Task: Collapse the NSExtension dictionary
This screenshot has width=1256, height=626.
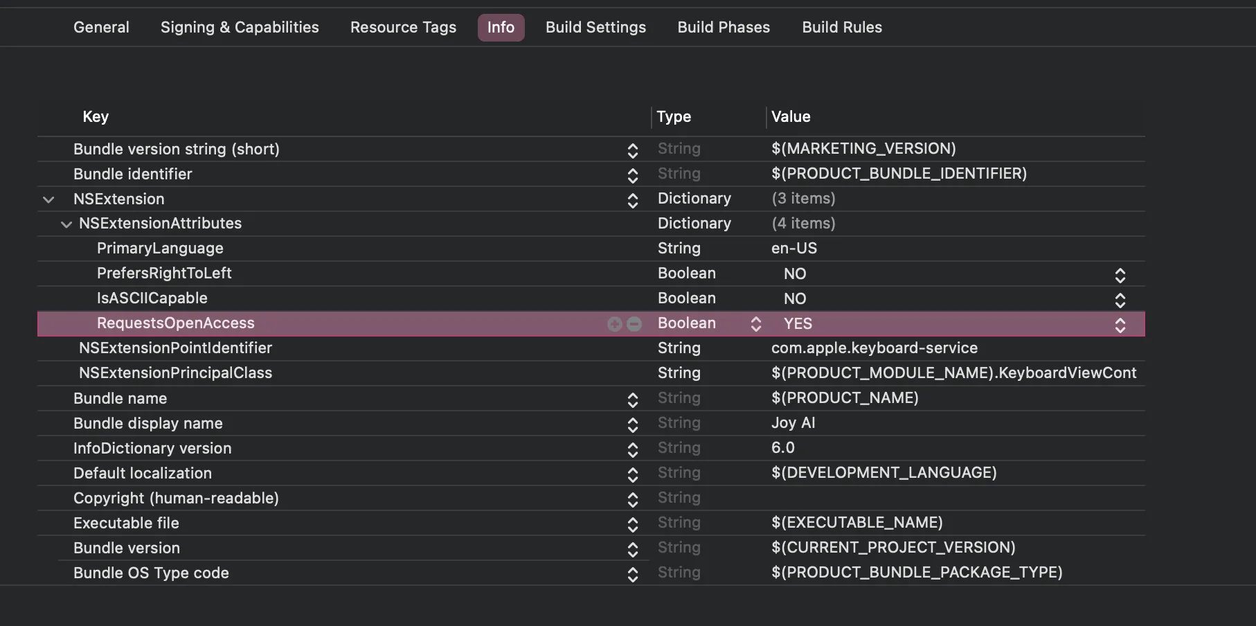Action: pyautogui.click(x=48, y=199)
